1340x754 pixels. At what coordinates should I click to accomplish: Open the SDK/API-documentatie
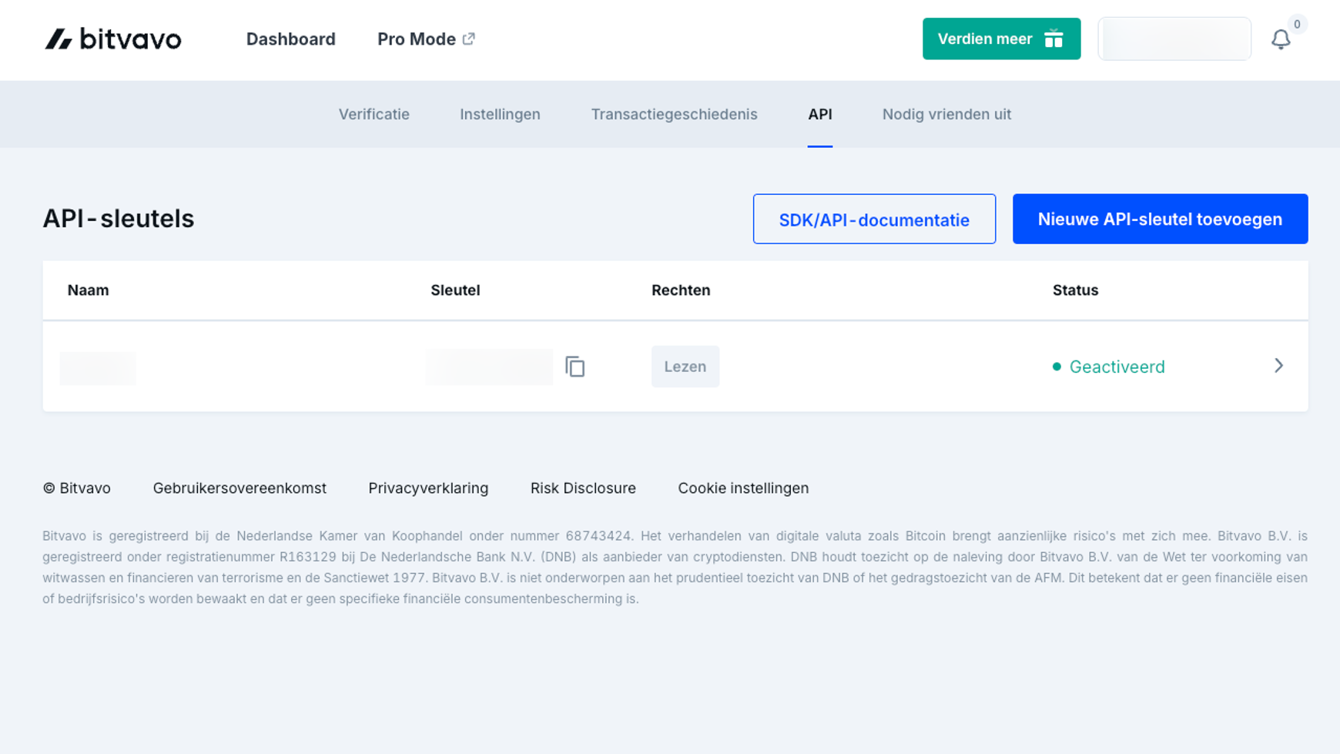874,219
